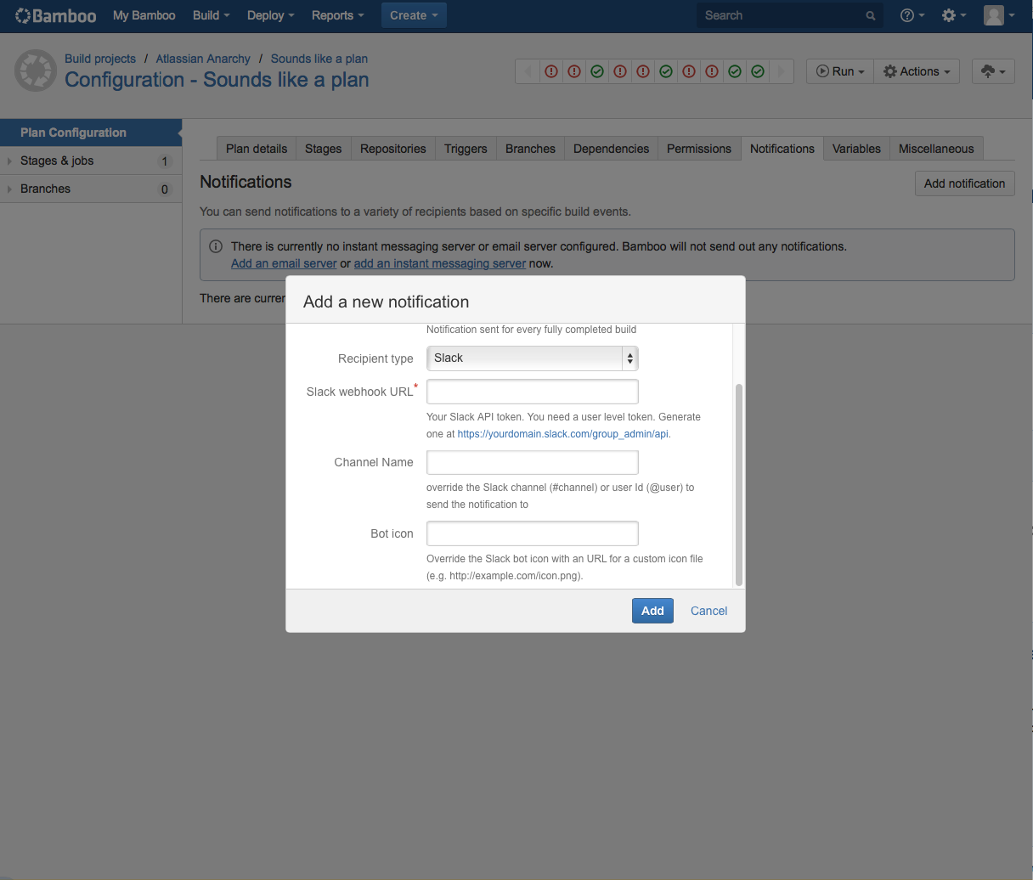Open the yourdomain.slack.com API link

[x=563, y=433]
